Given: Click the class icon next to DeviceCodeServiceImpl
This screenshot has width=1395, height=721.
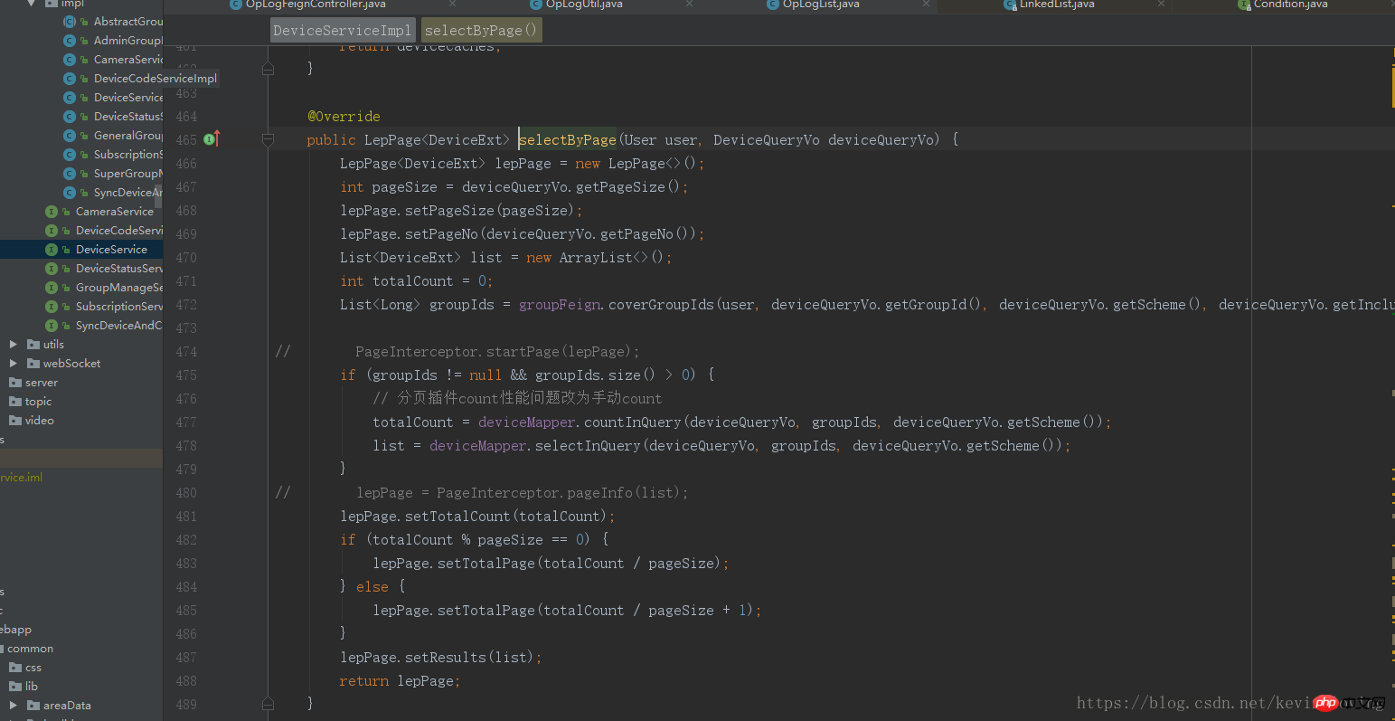Looking at the screenshot, I should click(70, 78).
